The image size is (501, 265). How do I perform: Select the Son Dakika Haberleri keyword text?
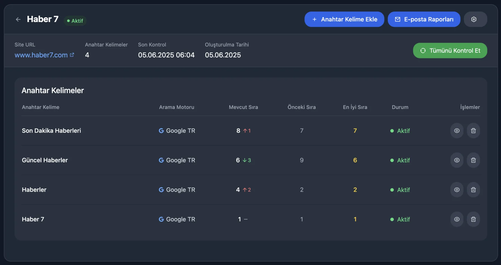(51, 131)
